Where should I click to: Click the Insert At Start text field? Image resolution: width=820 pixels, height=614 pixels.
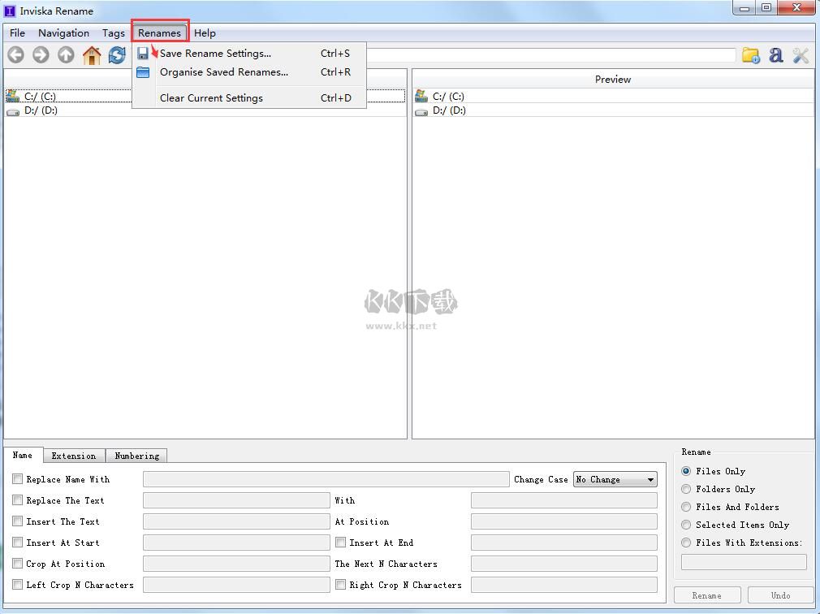click(236, 543)
